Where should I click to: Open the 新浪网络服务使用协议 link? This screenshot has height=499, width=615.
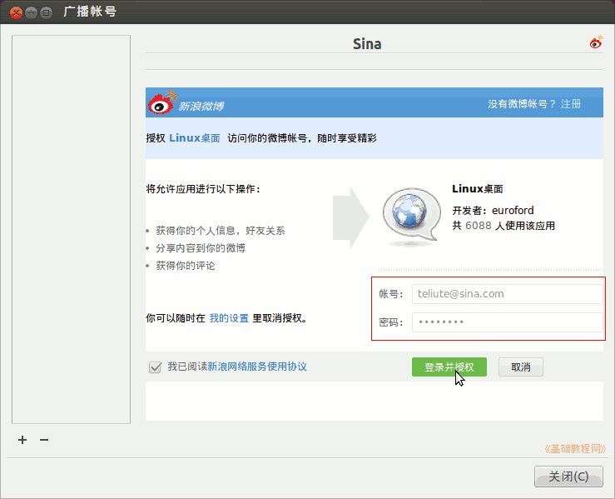[257, 367]
